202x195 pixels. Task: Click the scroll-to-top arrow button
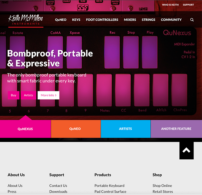186,151
